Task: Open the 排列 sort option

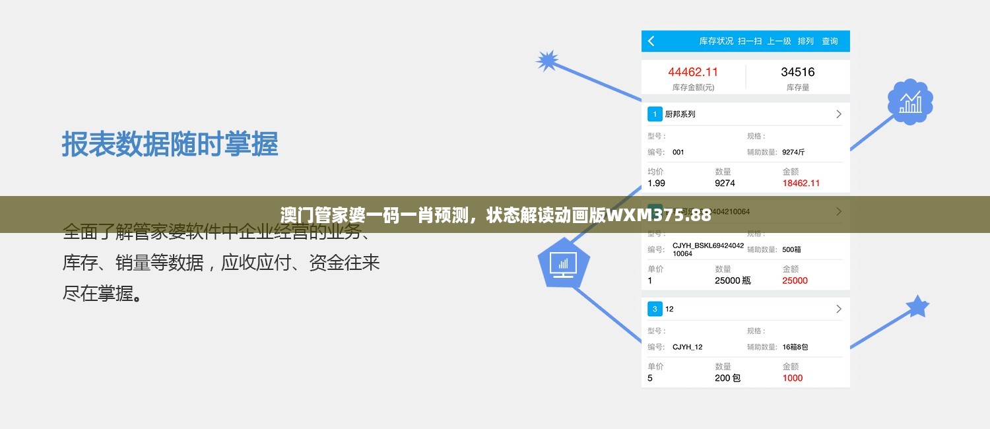Action: pyautogui.click(x=805, y=41)
